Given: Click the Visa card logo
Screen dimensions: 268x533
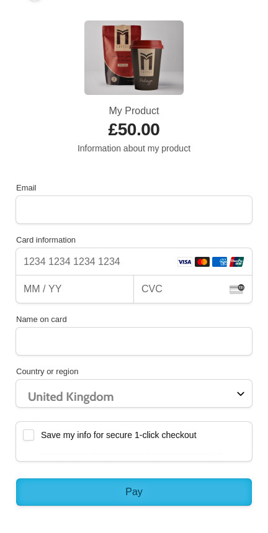Looking at the screenshot, I should point(185,262).
